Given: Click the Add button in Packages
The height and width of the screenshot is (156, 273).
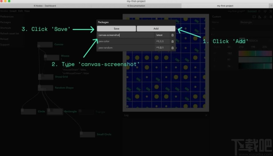Looking at the screenshot, I should 156,29.
